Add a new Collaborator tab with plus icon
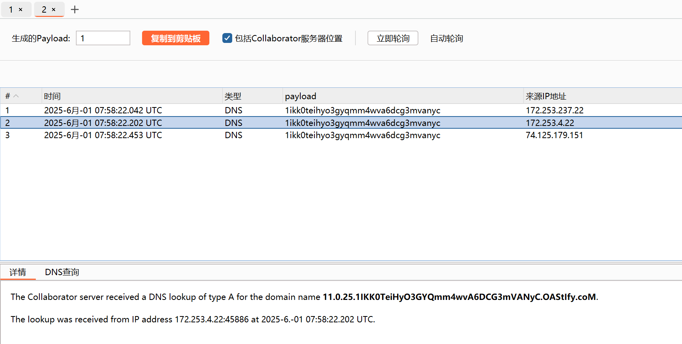The image size is (682, 344). (75, 9)
